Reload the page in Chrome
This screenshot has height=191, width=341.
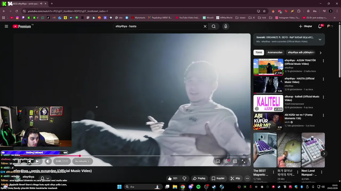[x=17, y=11]
